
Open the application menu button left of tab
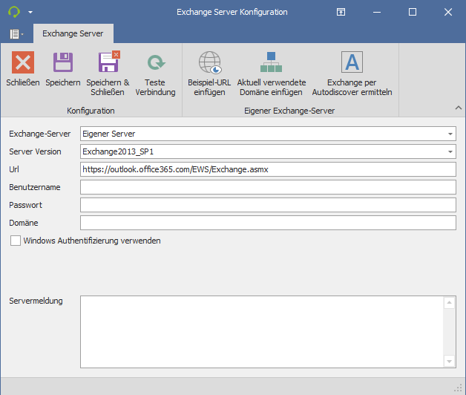(16, 34)
